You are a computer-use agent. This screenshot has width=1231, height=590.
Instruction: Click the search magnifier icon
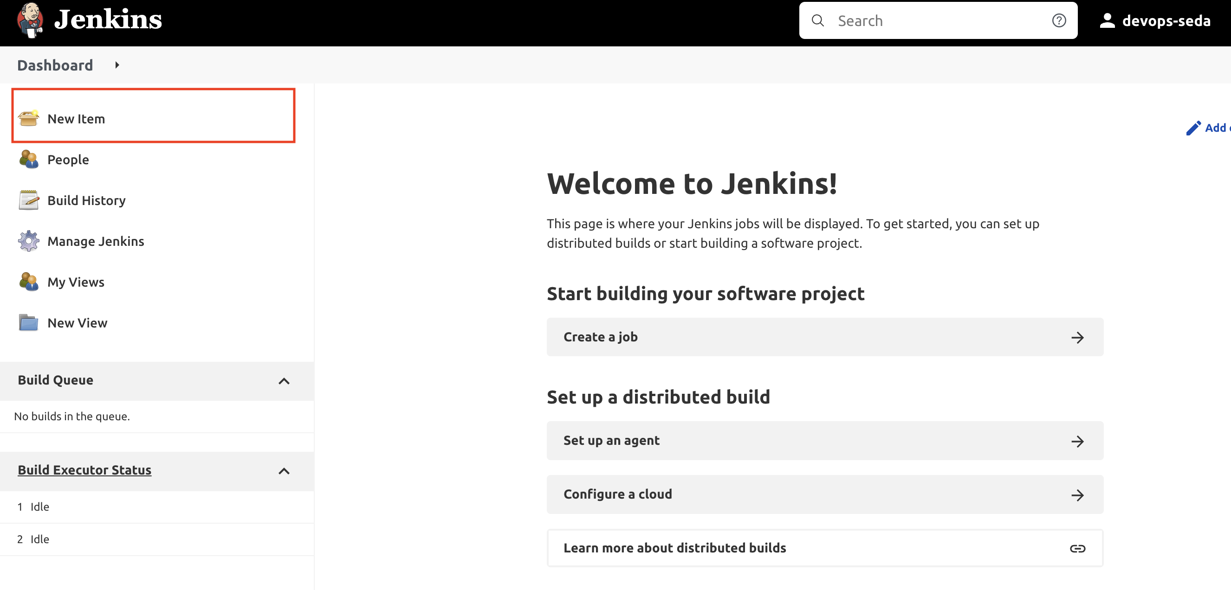(818, 20)
